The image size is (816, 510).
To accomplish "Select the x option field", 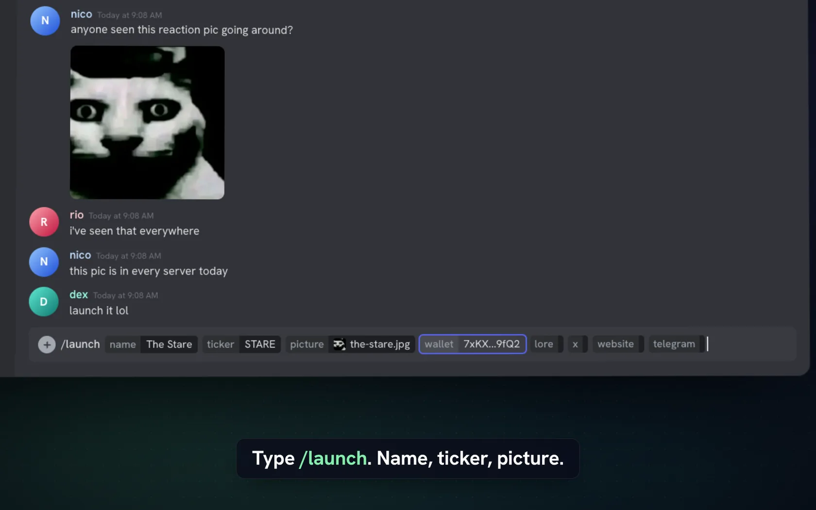I will click(578, 344).
